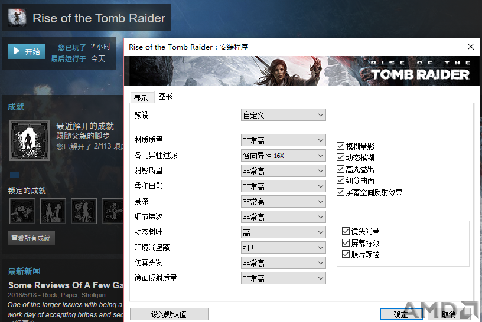Click the 跟随父亲的脚步 achievement name

coord(83,136)
